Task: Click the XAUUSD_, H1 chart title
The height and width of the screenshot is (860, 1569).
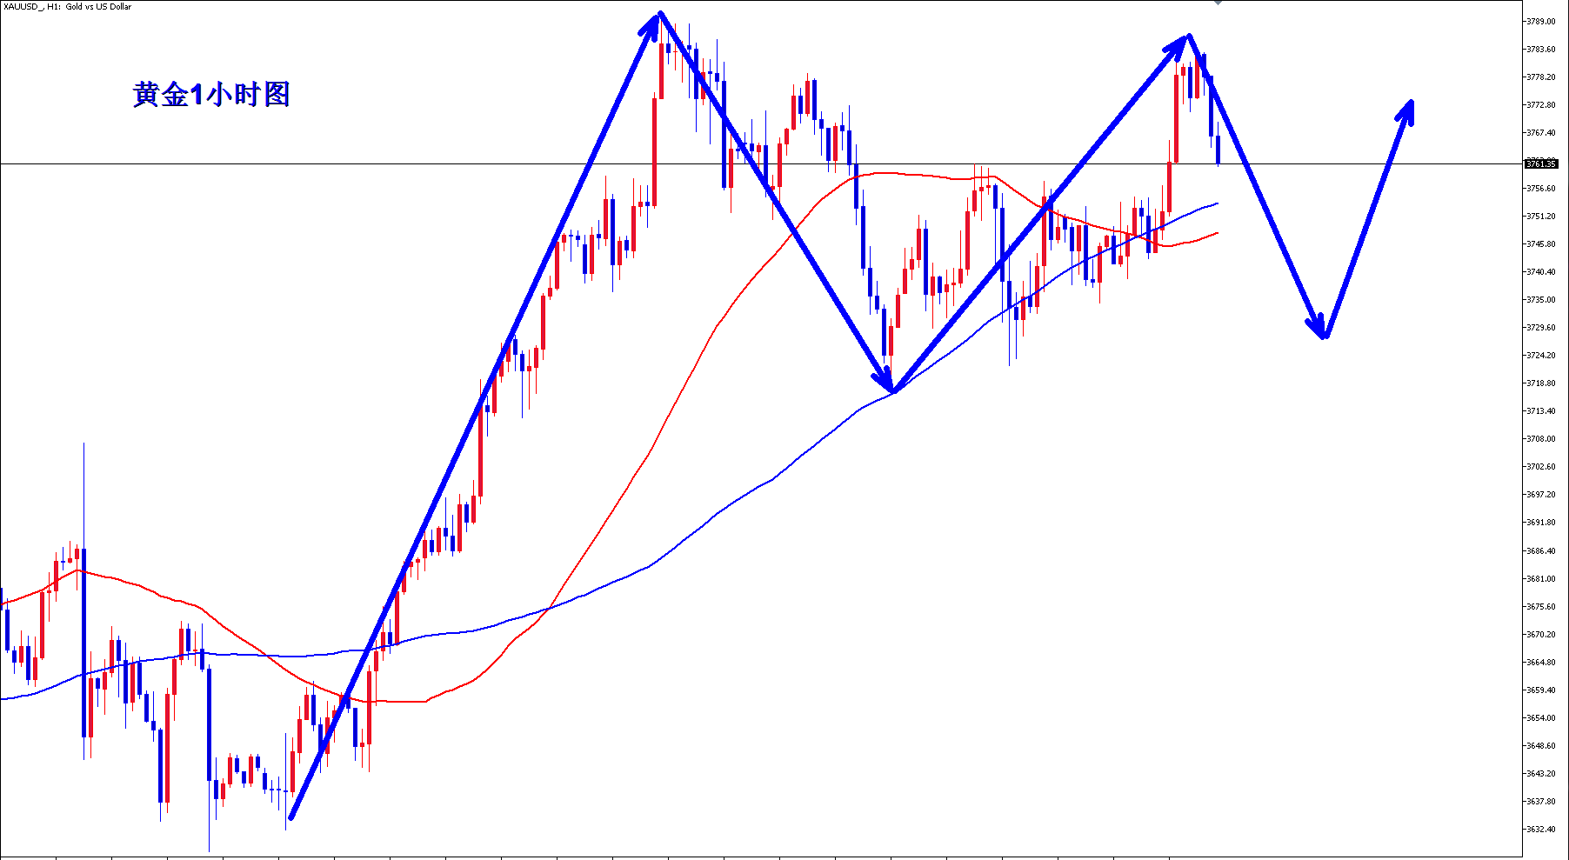Action: [68, 6]
